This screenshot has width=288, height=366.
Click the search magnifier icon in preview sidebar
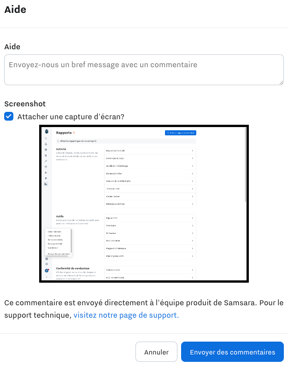tap(46, 138)
